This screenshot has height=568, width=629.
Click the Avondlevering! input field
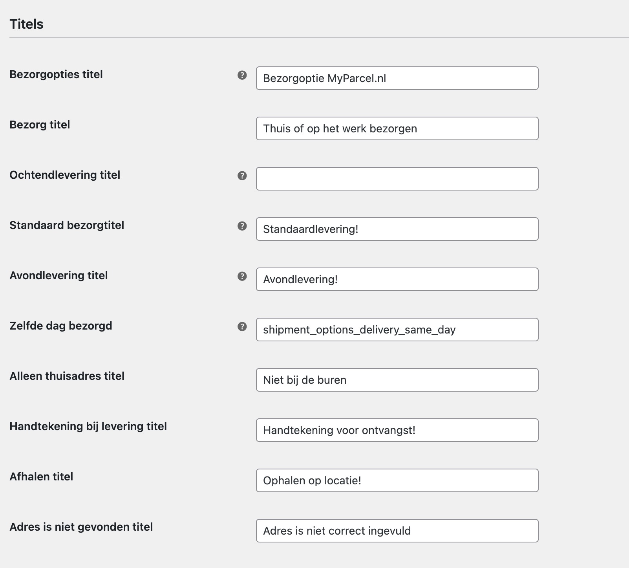(x=397, y=279)
